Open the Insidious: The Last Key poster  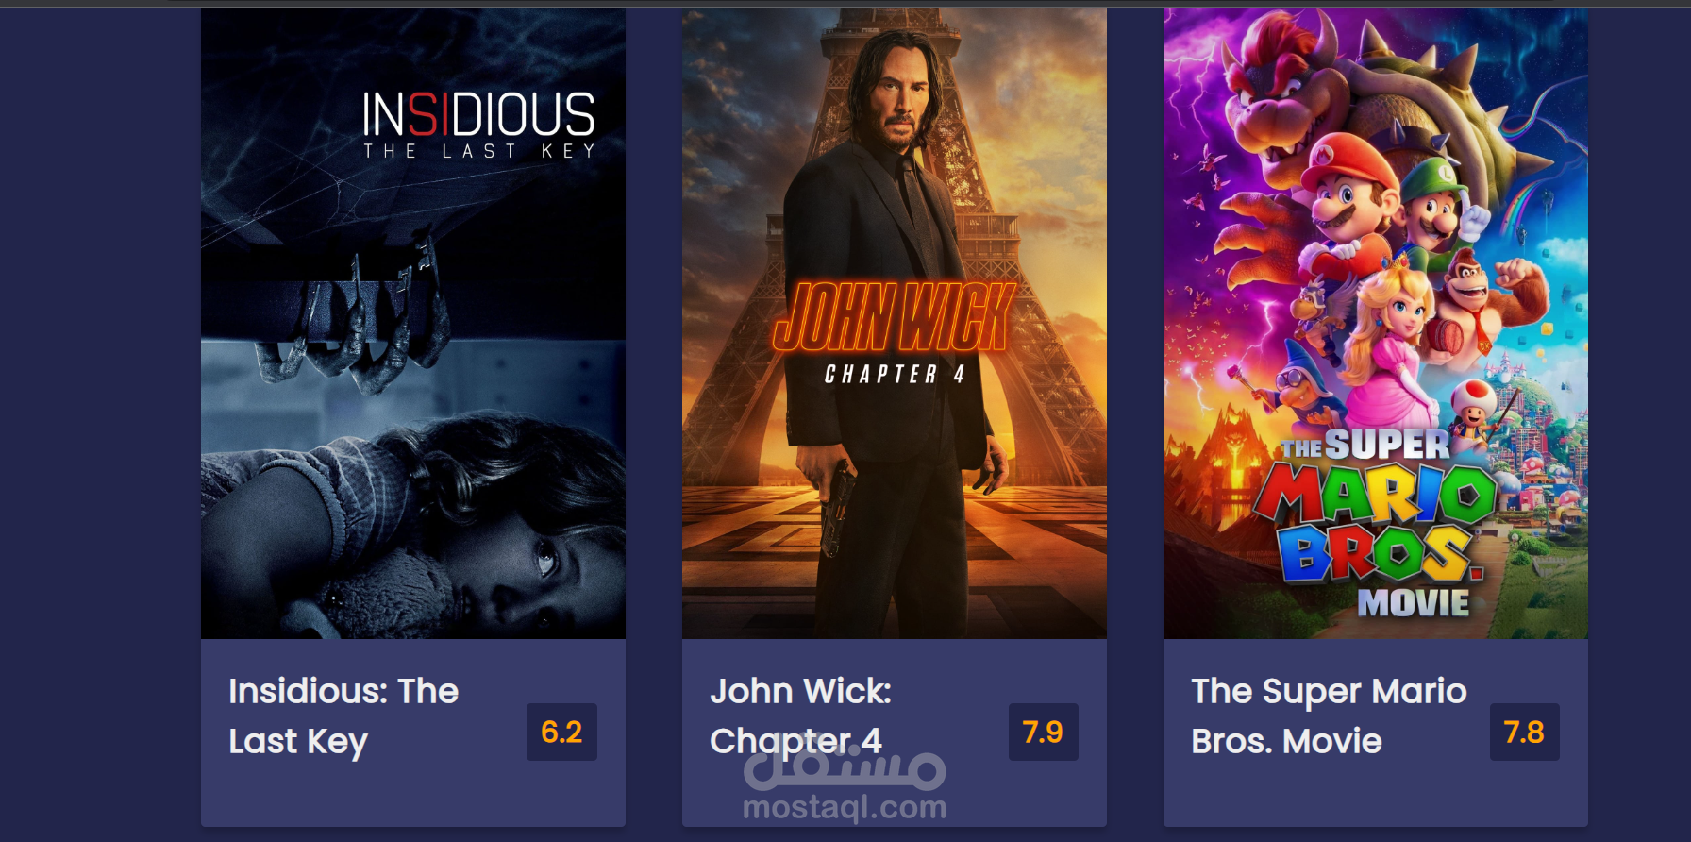(413, 324)
